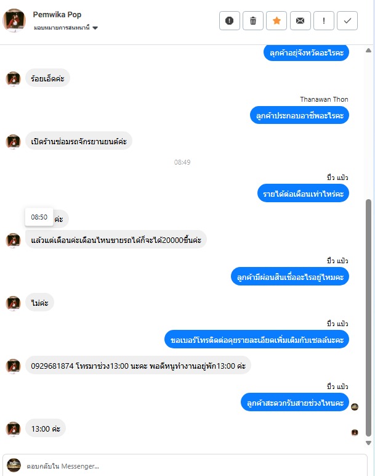375x476 pixels.
Task: Click the page avatar beside reply box
Action: [x=14, y=465]
